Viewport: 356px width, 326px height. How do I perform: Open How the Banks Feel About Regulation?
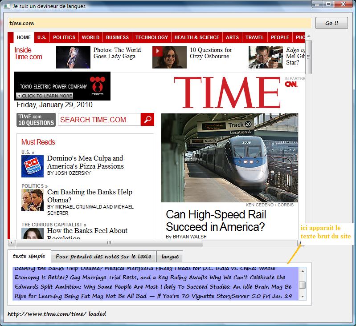click(87, 233)
